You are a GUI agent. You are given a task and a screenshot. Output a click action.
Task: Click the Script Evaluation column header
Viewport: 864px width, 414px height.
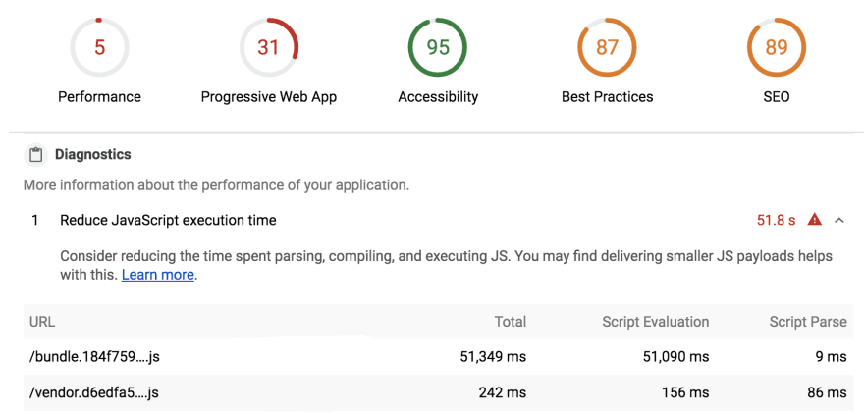(x=655, y=322)
